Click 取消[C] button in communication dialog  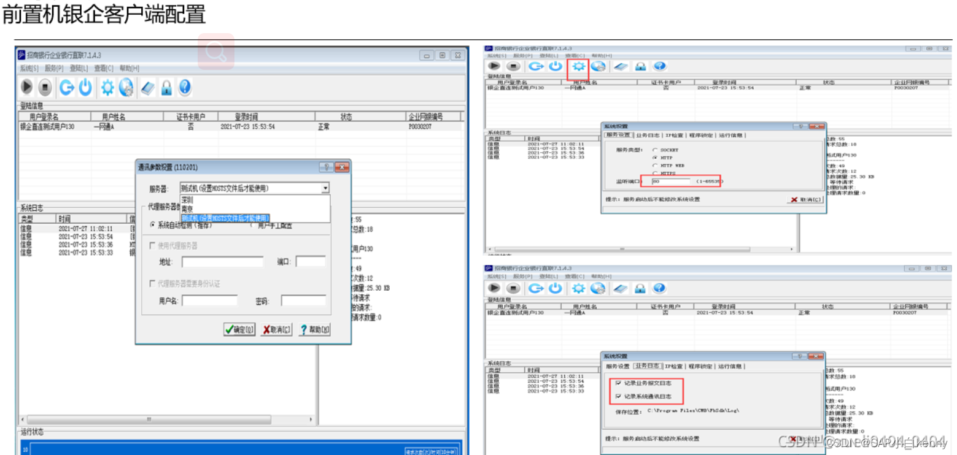277,329
